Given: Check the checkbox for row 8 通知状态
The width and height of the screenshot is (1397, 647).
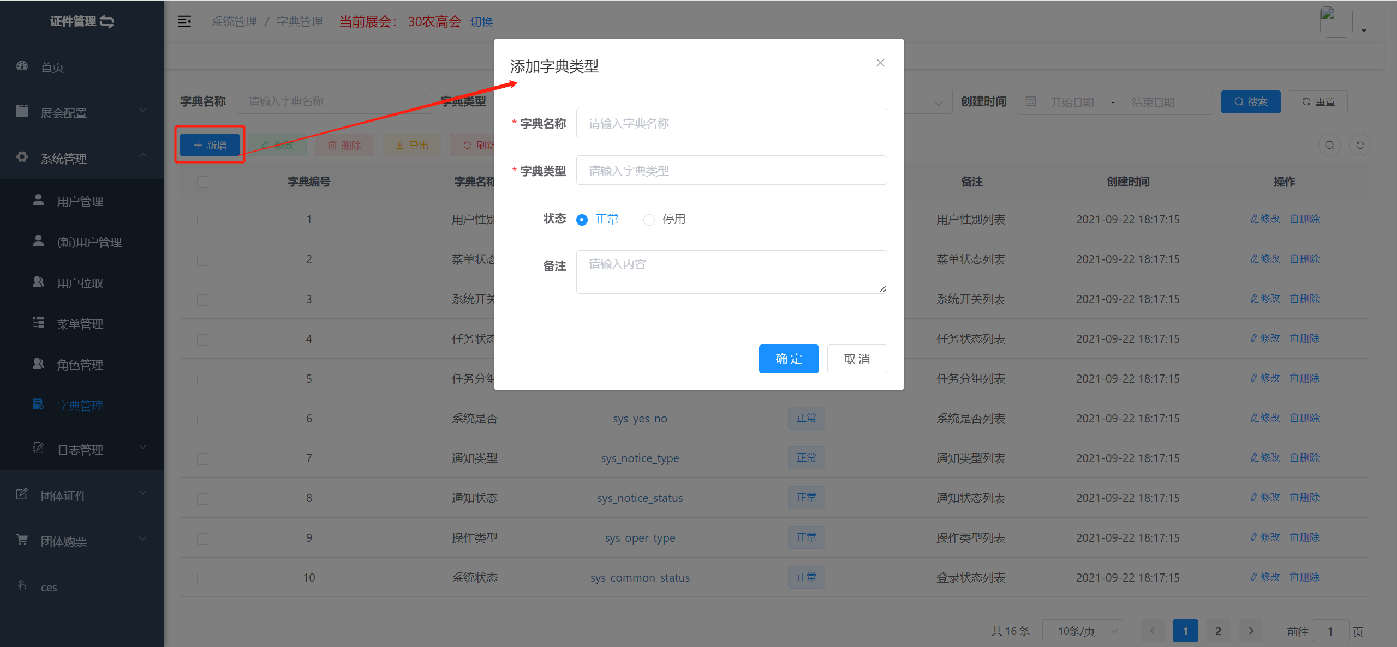Looking at the screenshot, I should pyautogui.click(x=202, y=499).
